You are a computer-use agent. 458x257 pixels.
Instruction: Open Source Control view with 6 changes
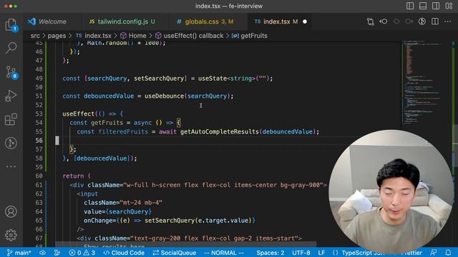(11, 72)
